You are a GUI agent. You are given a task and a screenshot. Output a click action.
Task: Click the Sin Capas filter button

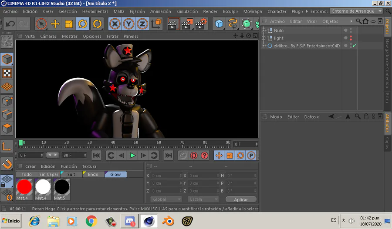(x=49, y=174)
